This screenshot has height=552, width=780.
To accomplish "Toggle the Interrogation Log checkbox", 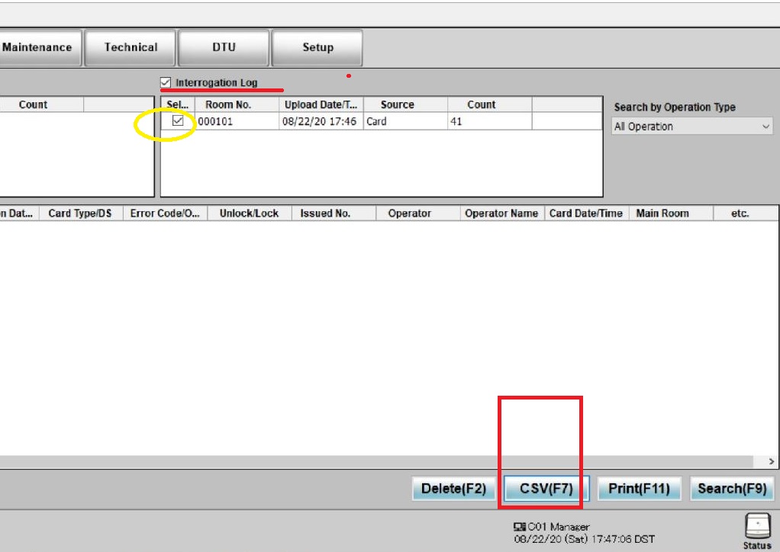I will coord(166,82).
